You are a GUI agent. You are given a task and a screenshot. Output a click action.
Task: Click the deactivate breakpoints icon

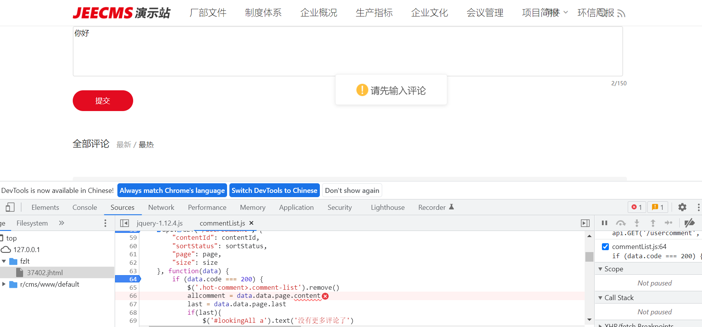point(689,223)
